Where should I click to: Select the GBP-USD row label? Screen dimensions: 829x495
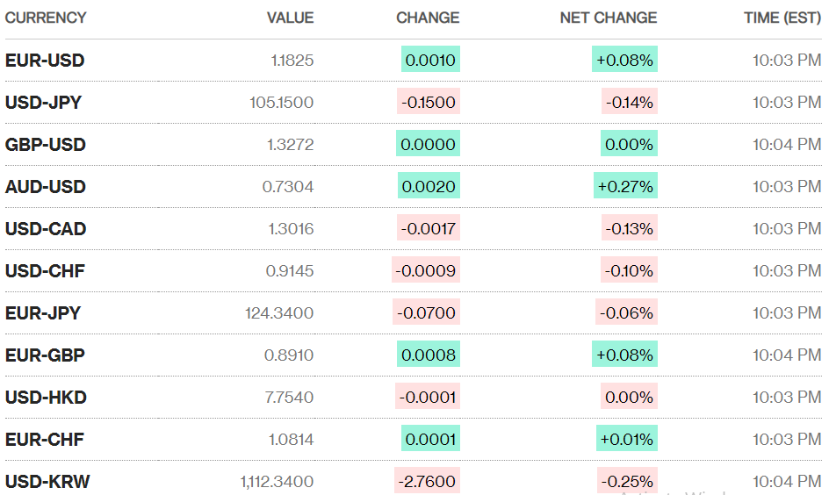pyautogui.click(x=46, y=145)
